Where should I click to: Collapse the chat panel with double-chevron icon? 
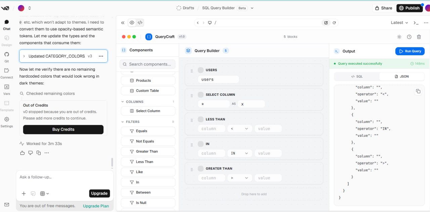click(123, 23)
